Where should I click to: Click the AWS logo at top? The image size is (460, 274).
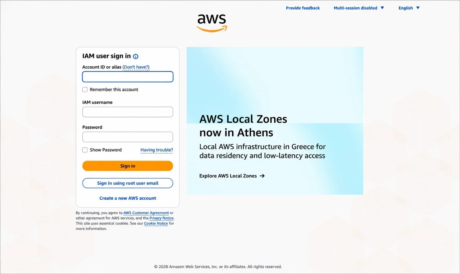coord(212,23)
